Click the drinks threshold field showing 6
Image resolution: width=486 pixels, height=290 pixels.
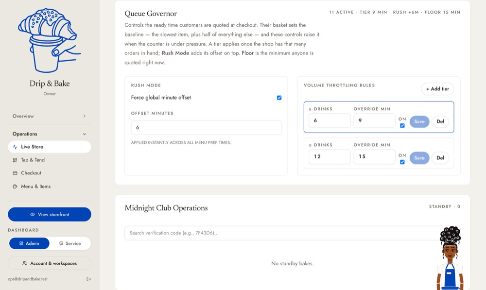[330, 120]
